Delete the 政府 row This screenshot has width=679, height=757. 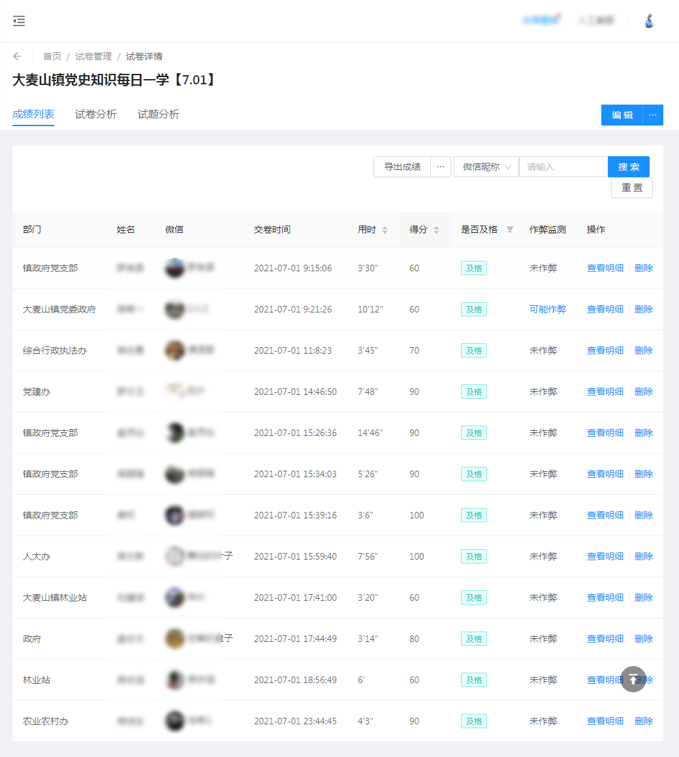coord(644,639)
